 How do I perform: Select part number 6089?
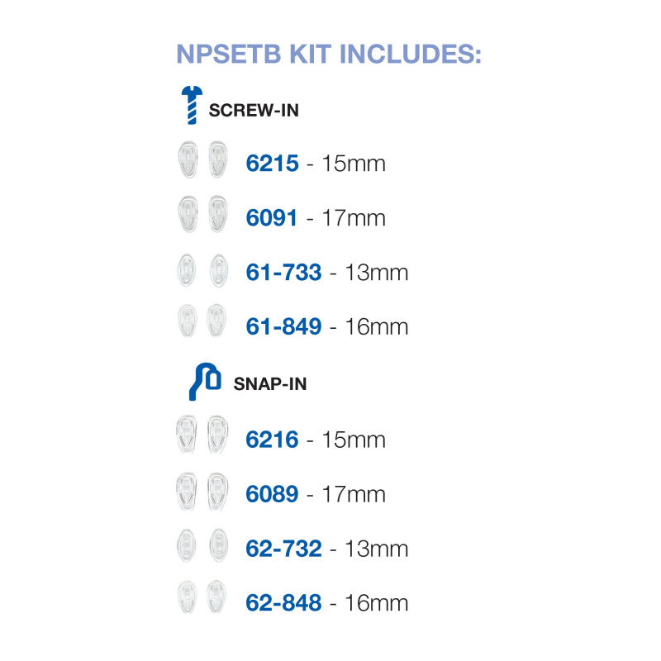click(272, 494)
